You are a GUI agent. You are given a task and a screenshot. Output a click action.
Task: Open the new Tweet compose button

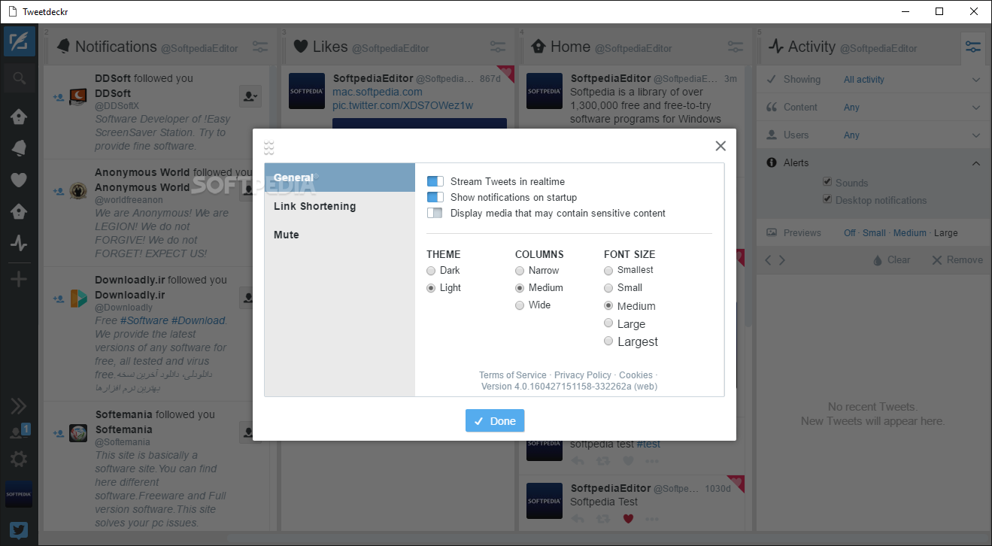pos(19,41)
